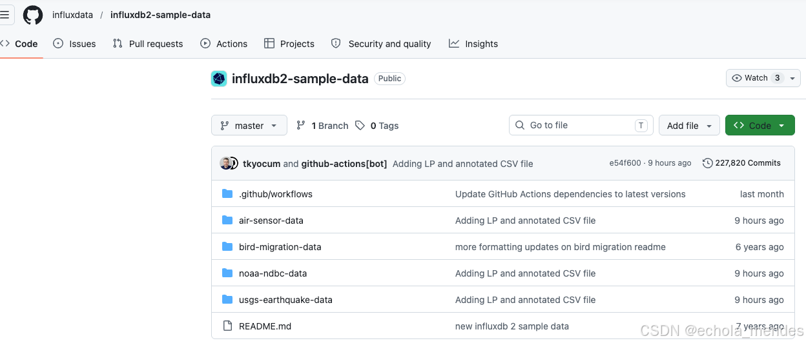Click the Issues circle icon
The image size is (806, 343).
coord(58,44)
